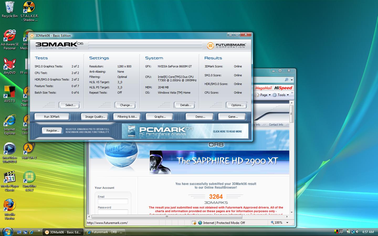
Task: Open the Mozilla Firefox desktop icon
Action: 10,210
